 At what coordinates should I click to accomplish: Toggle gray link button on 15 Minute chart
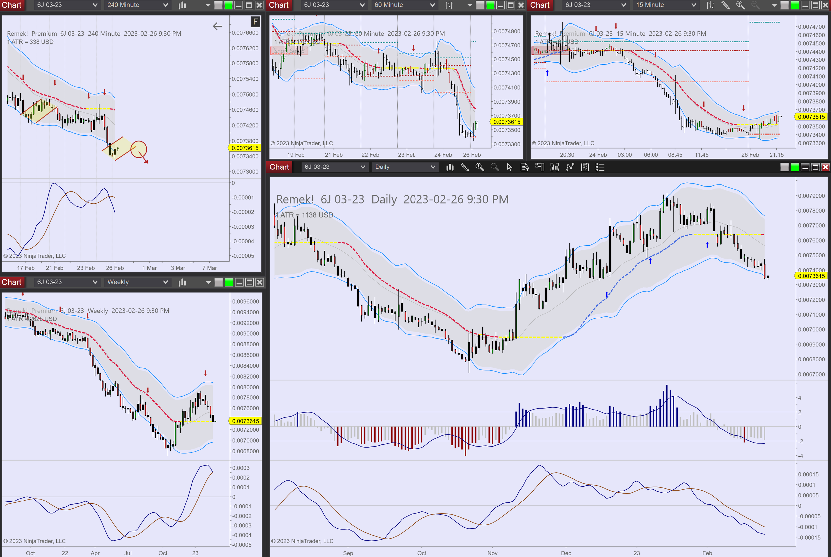[785, 5]
